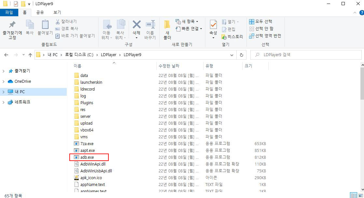Viewport: 364px width, 198px height.
Task: Select the Plugins folder
Action: (x=84, y=103)
